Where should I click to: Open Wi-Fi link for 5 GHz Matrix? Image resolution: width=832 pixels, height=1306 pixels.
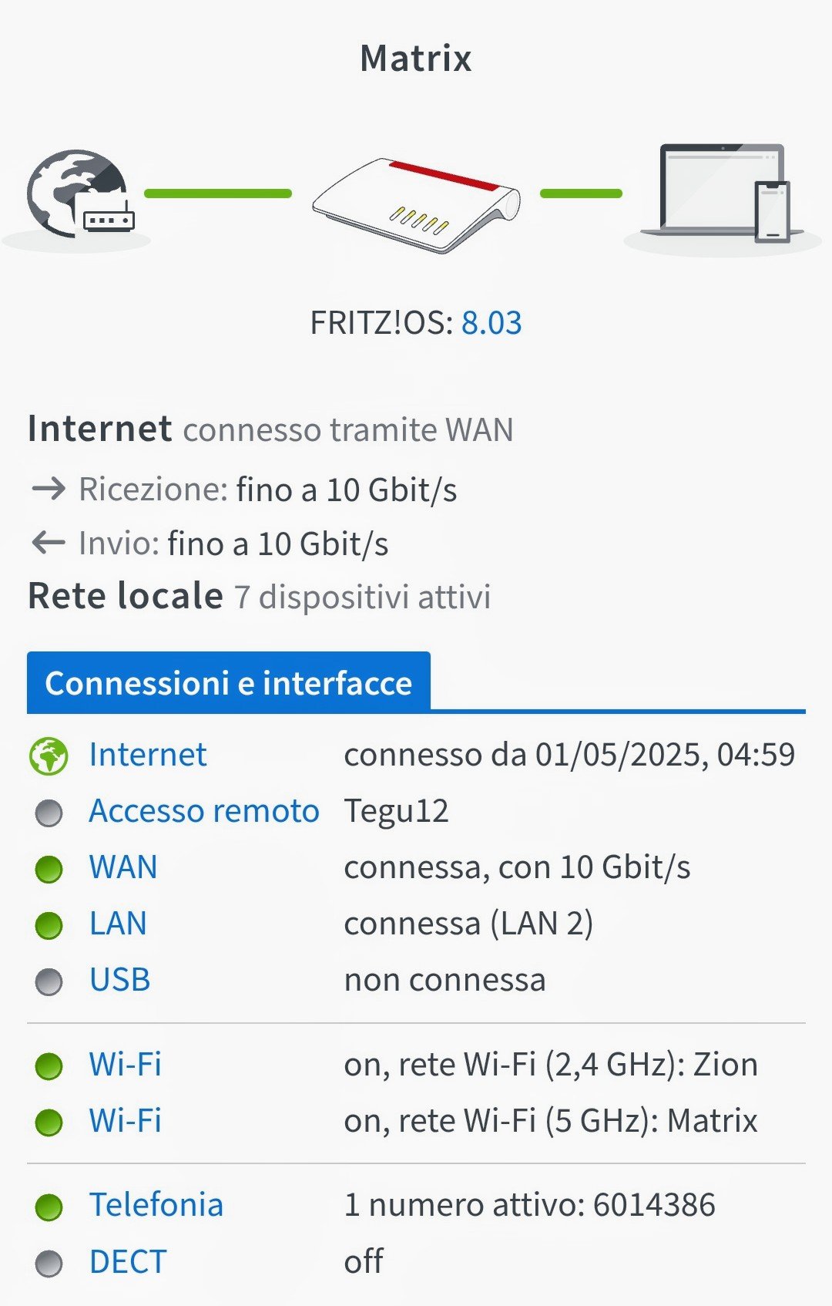tap(126, 1121)
